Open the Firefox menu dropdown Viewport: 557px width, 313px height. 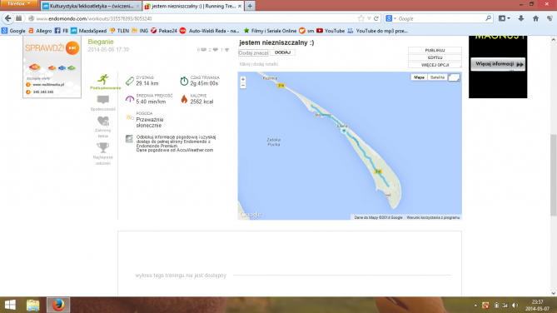pyautogui.click(x=19, y=4)
